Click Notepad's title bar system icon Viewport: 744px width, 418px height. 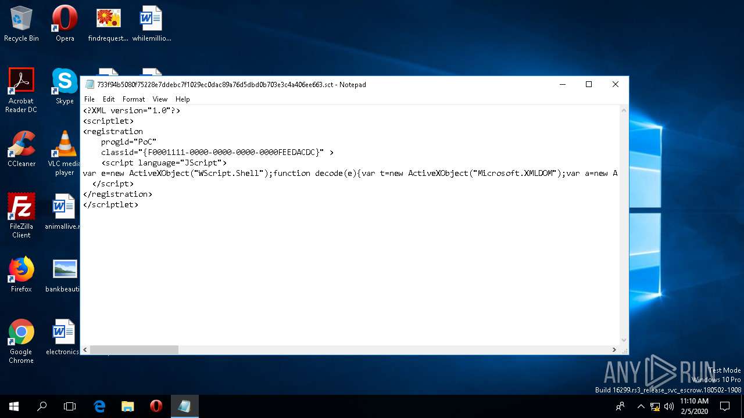(x=90, y=84)
